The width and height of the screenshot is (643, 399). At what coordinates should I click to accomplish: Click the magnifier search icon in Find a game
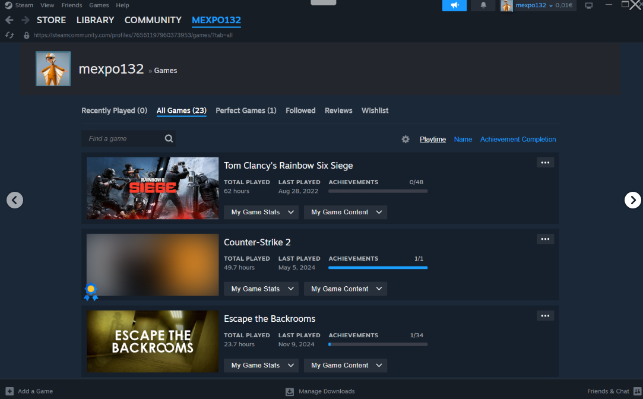click(x=169, y=138)
